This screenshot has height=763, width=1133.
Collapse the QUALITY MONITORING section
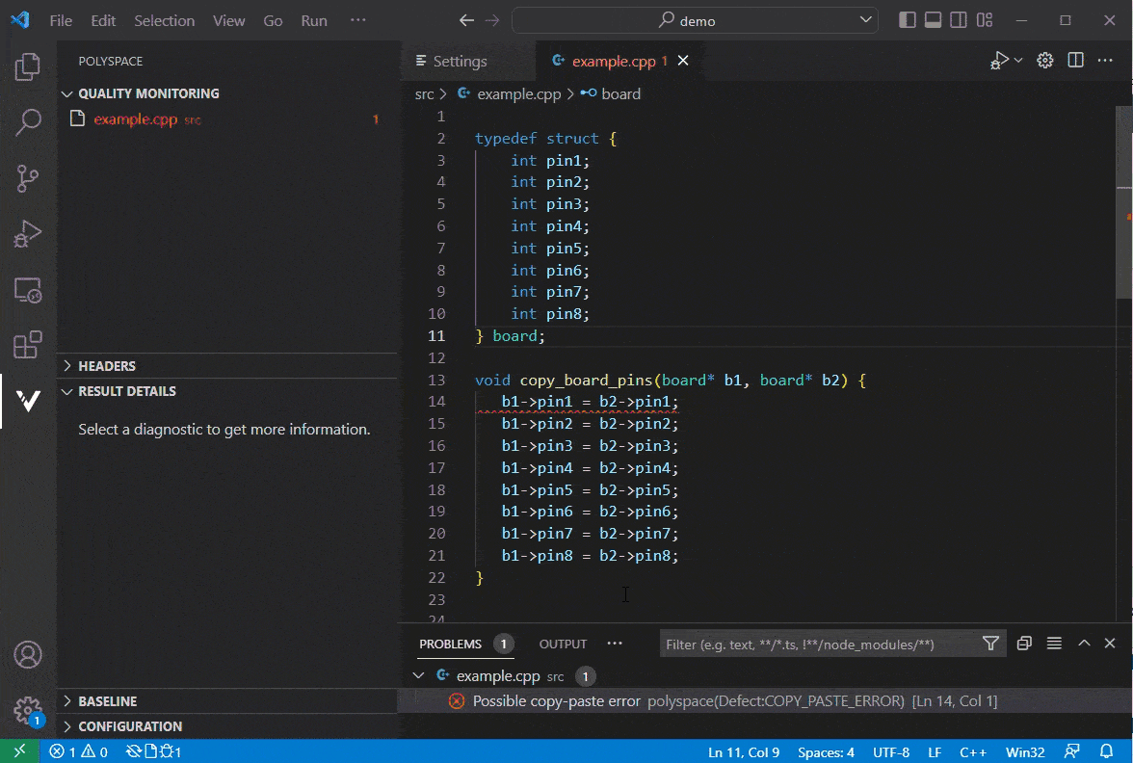pyautogui.click(x=143, y=93)
